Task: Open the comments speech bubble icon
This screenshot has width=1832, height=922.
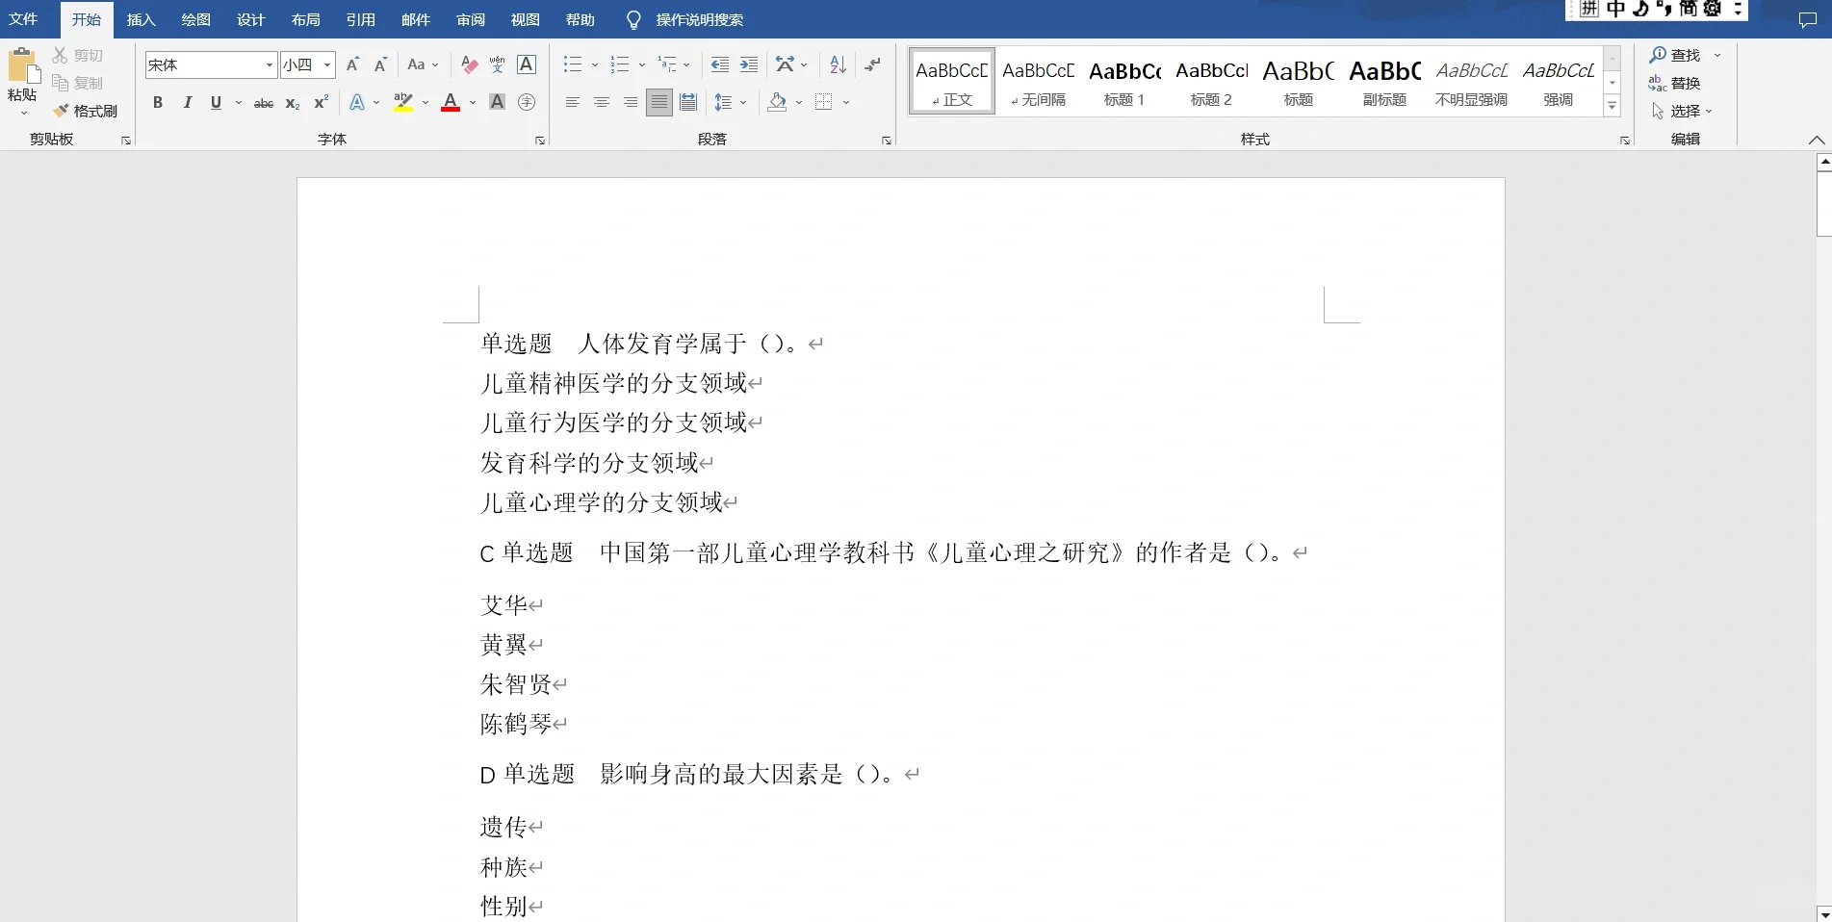Action: click(x=1807, y=20)
